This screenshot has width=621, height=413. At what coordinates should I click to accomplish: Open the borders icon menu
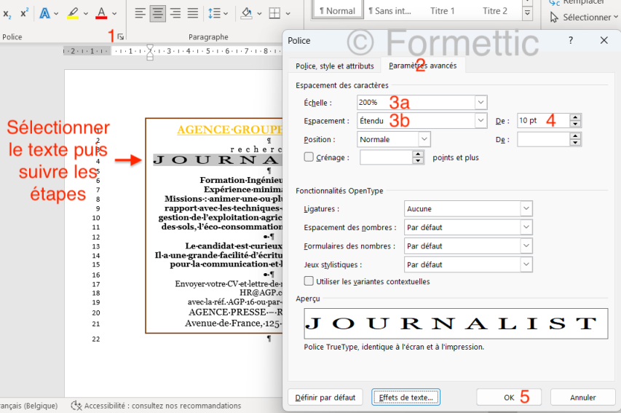[274, 13]
